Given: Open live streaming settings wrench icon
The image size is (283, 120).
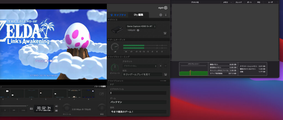Looking at the screenshot, I should point(166,75).
